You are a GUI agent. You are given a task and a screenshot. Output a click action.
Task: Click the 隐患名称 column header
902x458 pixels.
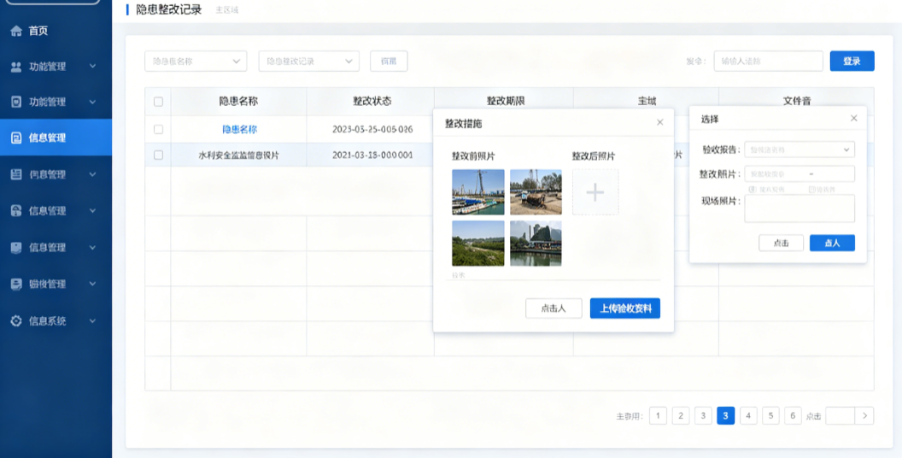click(x=238, y=102)
